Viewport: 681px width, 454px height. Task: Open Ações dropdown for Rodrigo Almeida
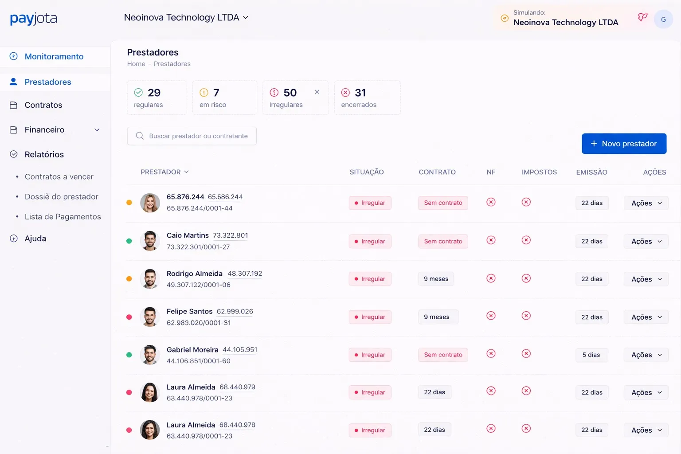coord(646,279)
